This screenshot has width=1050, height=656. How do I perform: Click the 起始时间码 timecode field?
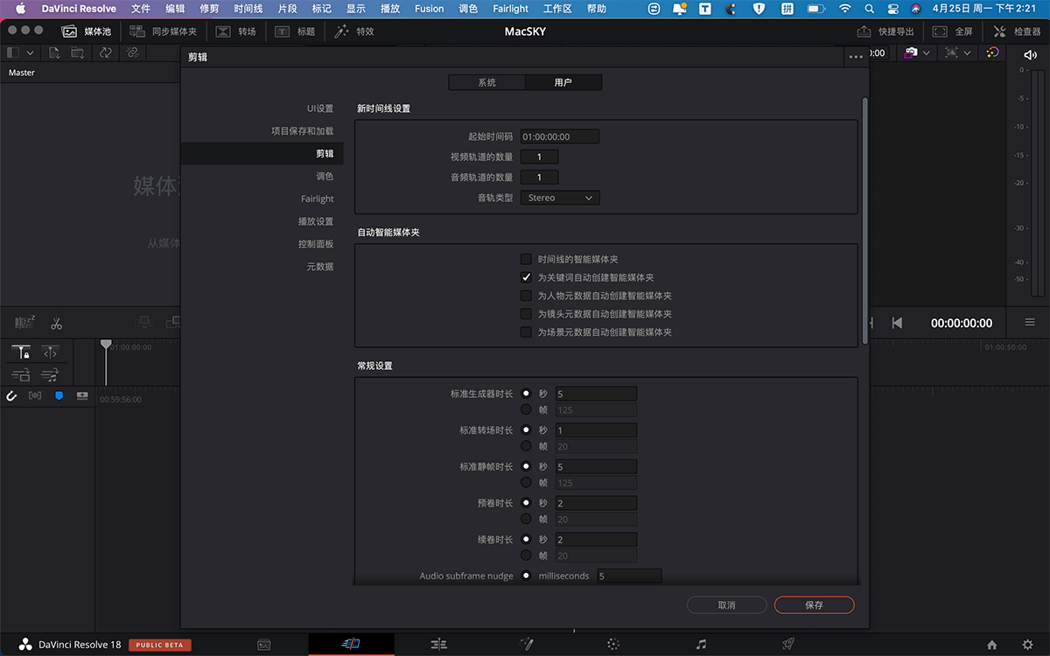coord(560,136)
